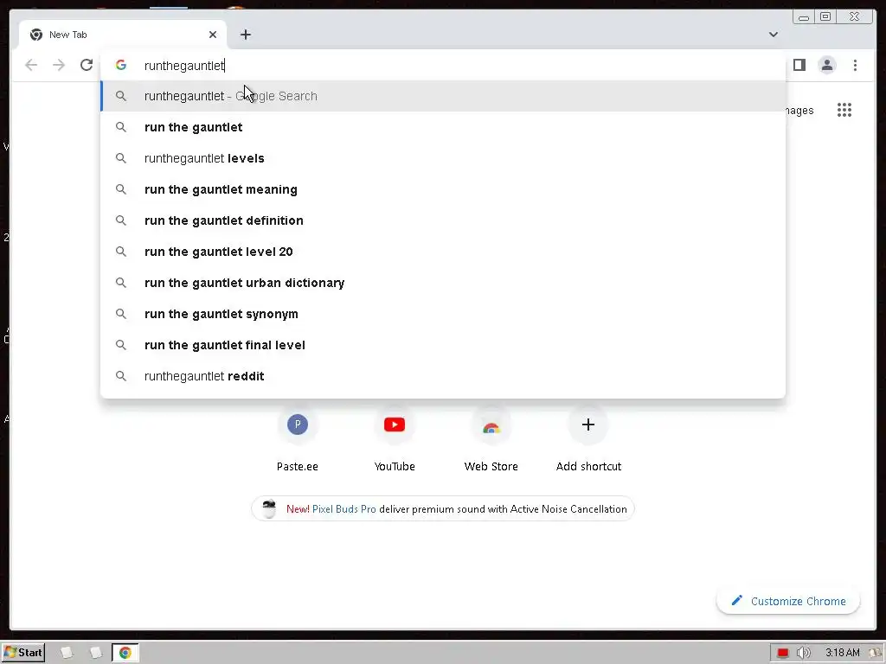Choose suggestion 'run the gauntlet definition'
This screenshot has width=886, height=664.
click(443, 220)
